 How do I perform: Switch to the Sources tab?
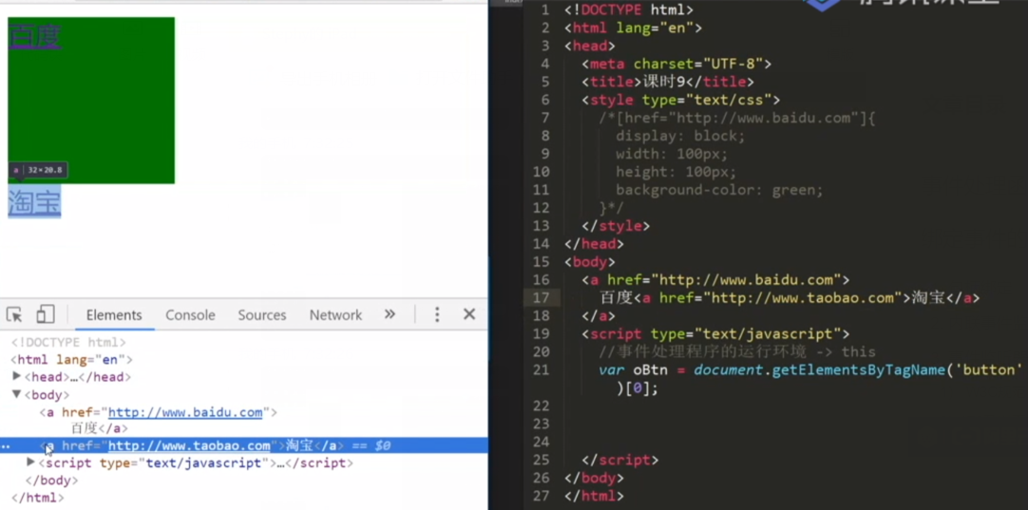[261, 315]
